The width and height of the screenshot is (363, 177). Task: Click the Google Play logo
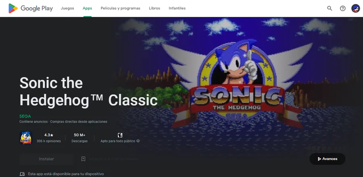31,8
